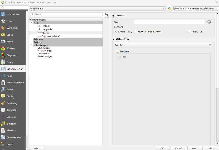Click the data-defined override icon beside Editable
219x150 pixels.
[x=130, y=31]
